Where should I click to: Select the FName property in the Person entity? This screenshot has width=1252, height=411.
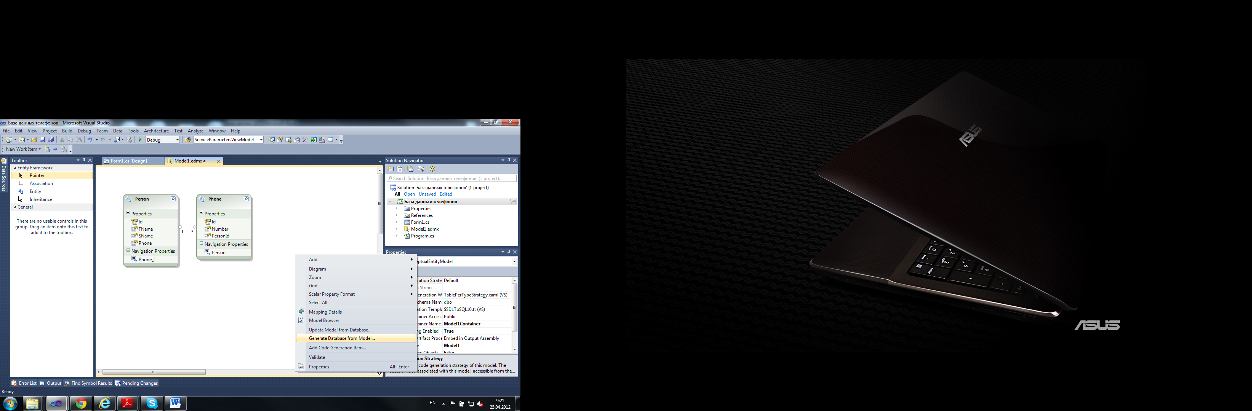pyautogui.click(x=142, y=229)
